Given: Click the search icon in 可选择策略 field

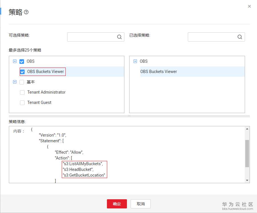Looking at the screenshot, I should tap(119, 37).
